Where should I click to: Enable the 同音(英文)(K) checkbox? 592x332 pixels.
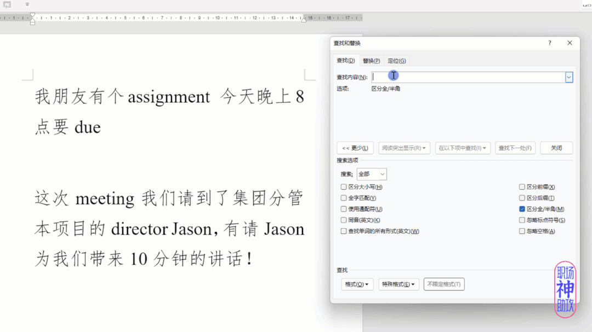click(x=344, y=220)
